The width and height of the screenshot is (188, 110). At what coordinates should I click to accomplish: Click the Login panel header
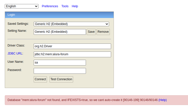tap(59, 15)
